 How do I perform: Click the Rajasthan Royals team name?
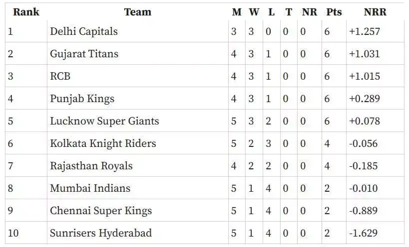pyautogui.click(x=91, y=166)
